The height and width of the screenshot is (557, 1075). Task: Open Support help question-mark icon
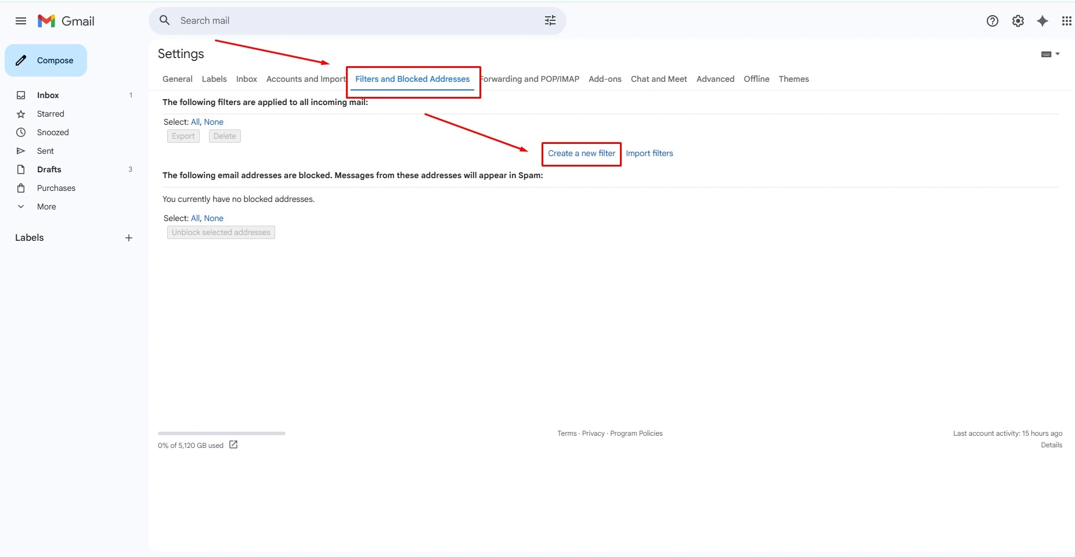pos(993,21)
